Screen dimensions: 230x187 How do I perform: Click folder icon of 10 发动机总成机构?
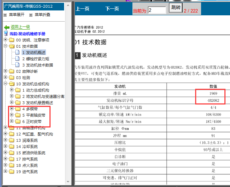pos(11,84)
